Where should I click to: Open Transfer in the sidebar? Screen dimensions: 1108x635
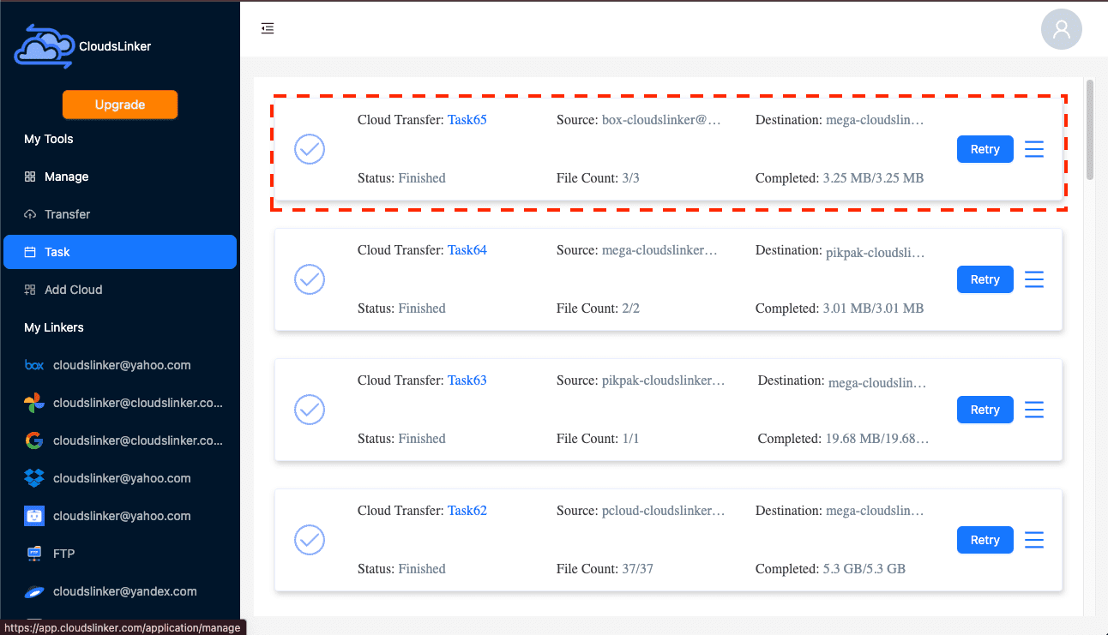[119, 214]
